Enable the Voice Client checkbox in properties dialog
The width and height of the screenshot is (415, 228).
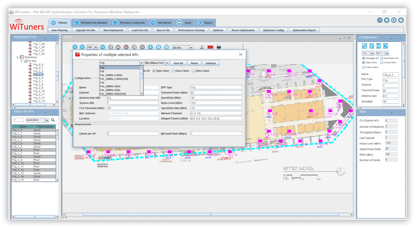(x=173, y=71)
